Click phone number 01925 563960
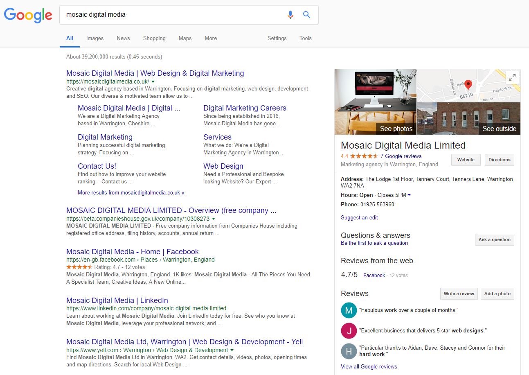This screenshot has width=529, height=375. pos(377,204)
